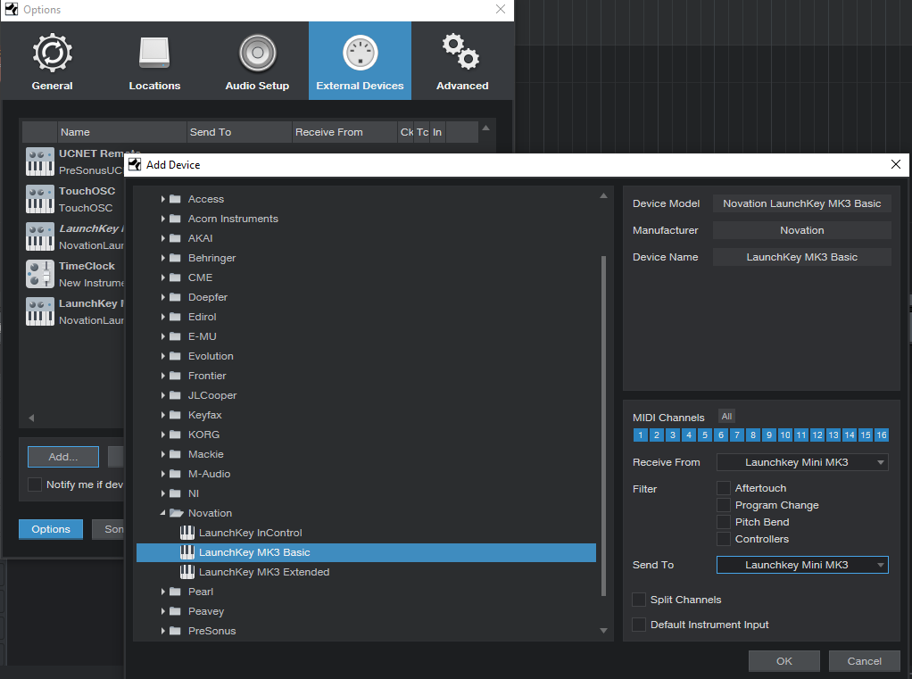Image resolution: width=912 pixels, height=679 pixels.
Task: Switch to the Audio Setup tab
Action: coord(257,61)
